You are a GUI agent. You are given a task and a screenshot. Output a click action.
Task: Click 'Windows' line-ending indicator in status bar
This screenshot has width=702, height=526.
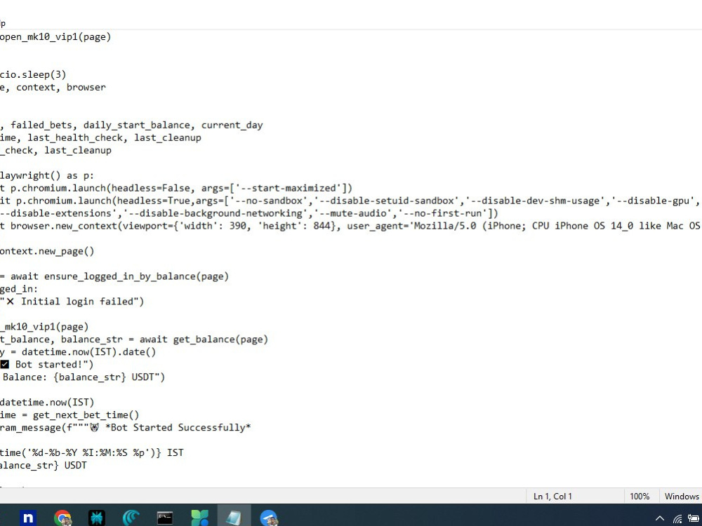point(682,496)
